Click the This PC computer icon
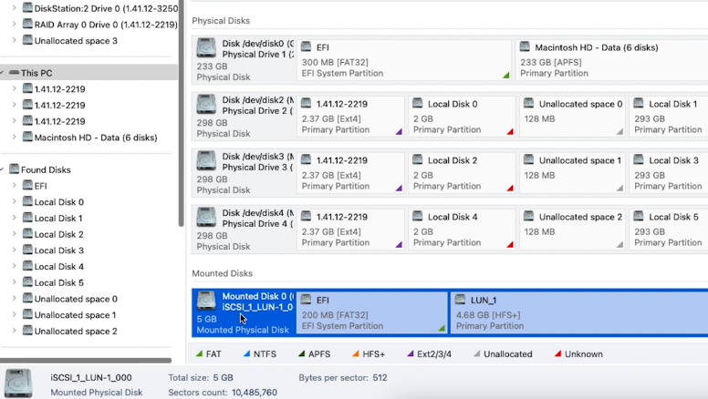 pyautogui.click(x=14, y=73)
